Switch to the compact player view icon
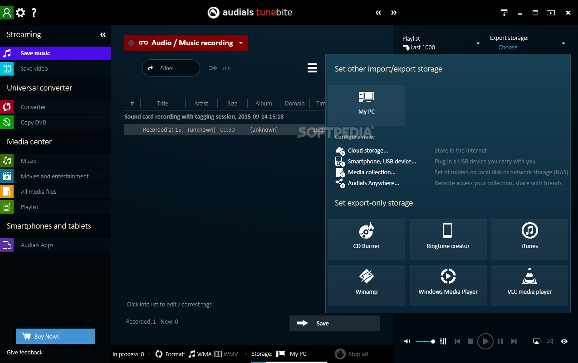 551,13
